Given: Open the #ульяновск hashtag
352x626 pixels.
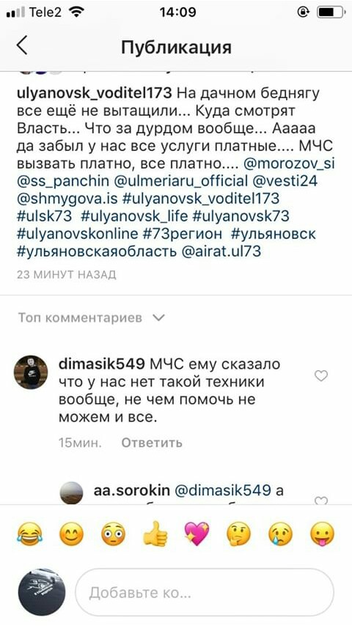Looking at the screenshot, I should pos(274,234).
